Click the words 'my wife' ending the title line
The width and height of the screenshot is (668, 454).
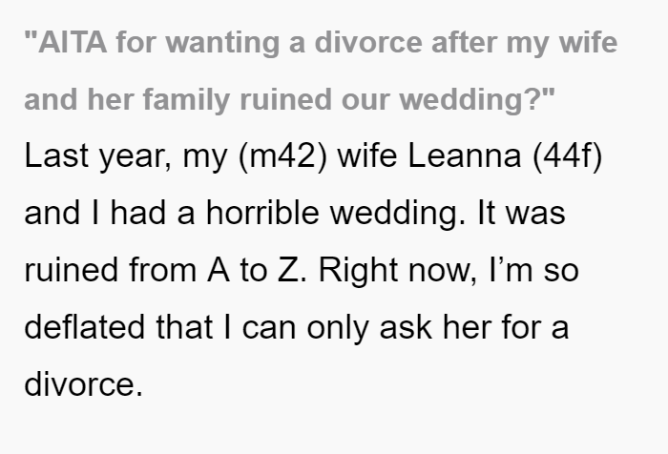(562, 43)
